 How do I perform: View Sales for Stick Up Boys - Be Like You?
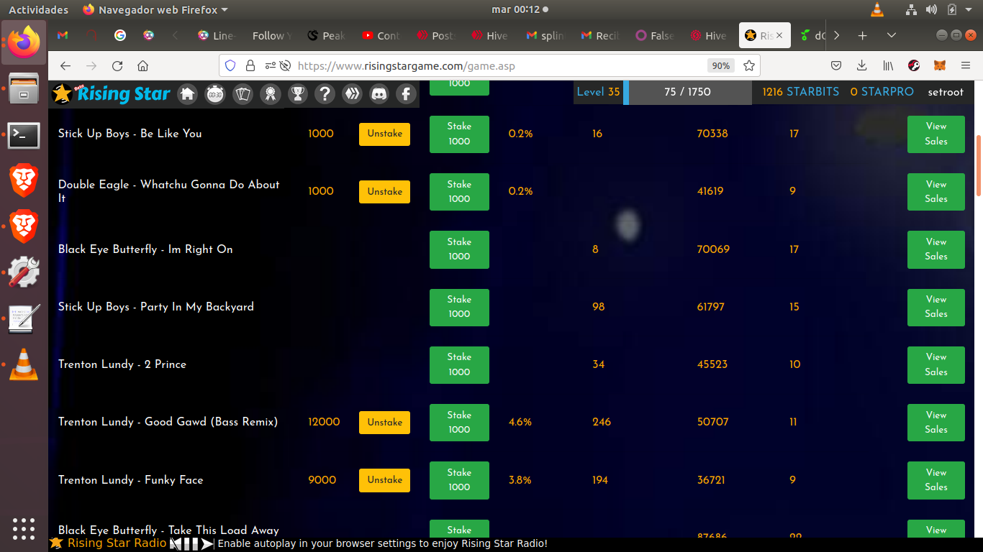click(x=936, y=134)
